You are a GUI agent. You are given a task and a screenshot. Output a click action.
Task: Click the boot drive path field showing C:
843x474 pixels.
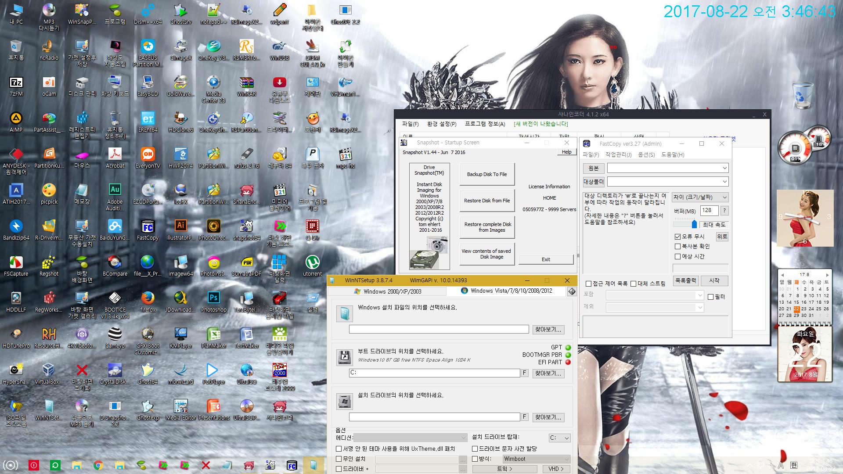[x=434, y=373]
